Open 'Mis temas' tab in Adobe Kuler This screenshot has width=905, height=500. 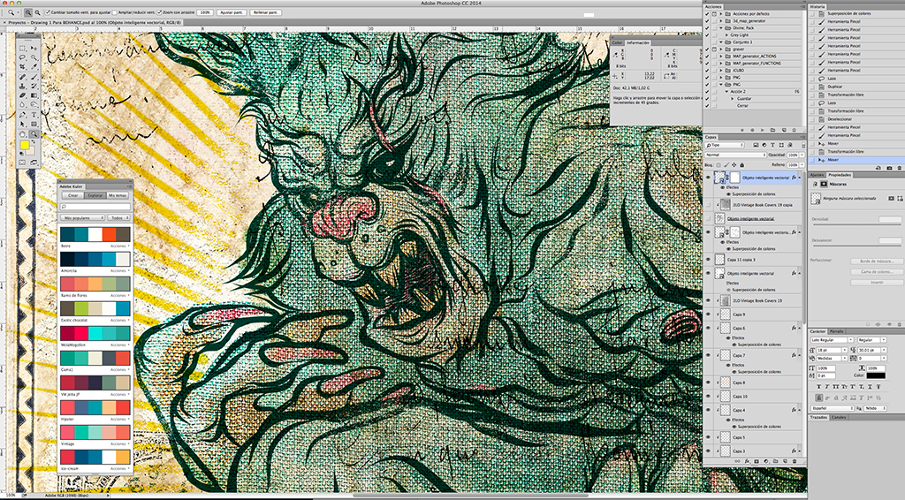[118, 195]
